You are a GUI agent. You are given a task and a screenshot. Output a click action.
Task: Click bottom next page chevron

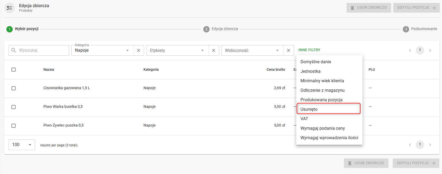[430, 145]
